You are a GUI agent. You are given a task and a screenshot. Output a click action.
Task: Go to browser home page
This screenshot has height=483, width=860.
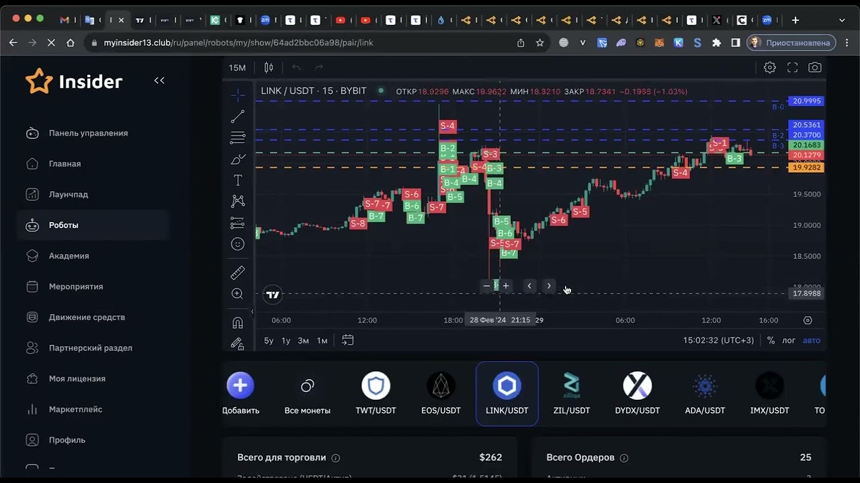click(71, 42)
